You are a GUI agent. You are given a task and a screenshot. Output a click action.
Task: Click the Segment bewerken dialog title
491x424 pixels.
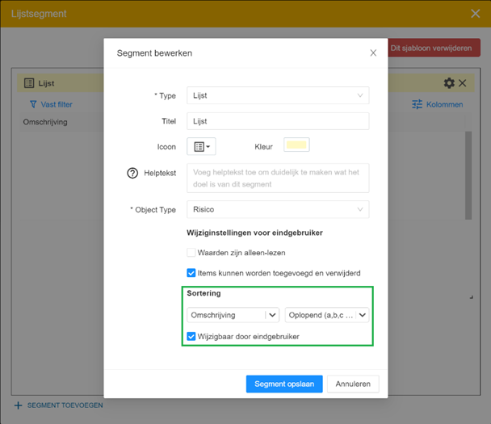(154, 53)
